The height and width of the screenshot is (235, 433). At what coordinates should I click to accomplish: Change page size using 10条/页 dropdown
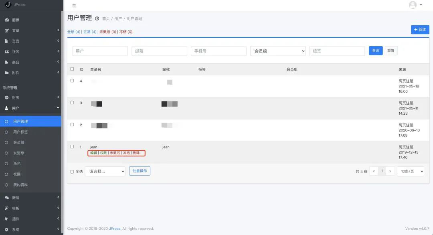click(410, 171)
